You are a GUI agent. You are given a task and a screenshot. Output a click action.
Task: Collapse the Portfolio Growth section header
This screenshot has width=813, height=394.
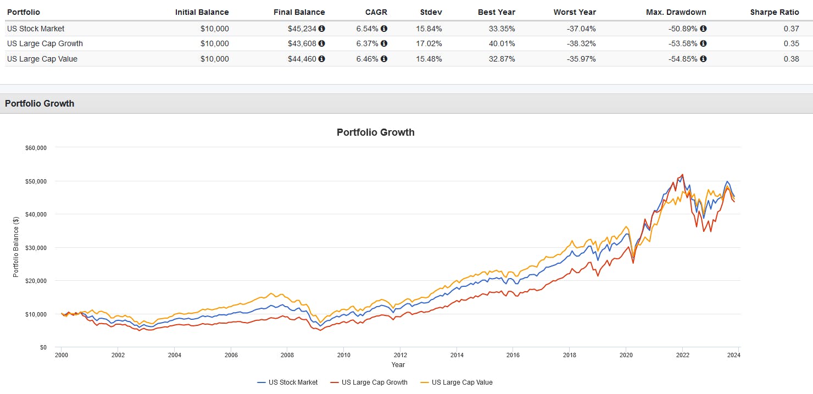[40, 103]
